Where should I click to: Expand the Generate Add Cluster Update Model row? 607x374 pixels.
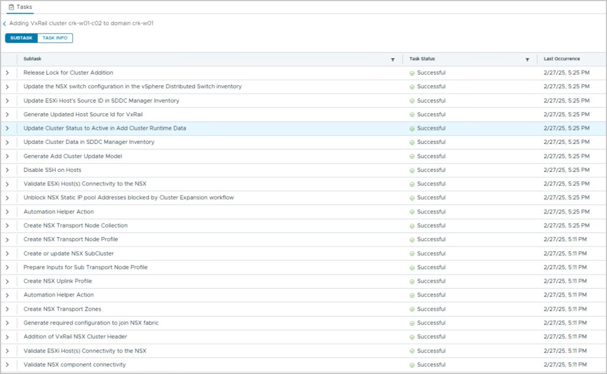[8, 156]
